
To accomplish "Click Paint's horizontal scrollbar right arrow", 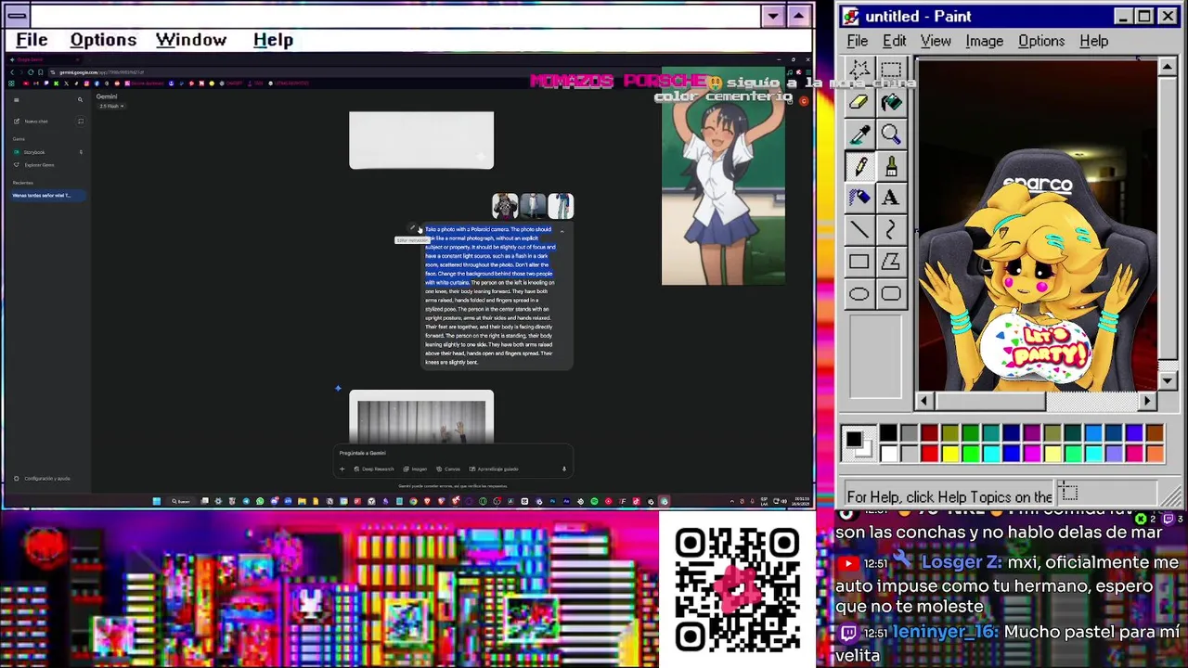I will pos(1147,401).
